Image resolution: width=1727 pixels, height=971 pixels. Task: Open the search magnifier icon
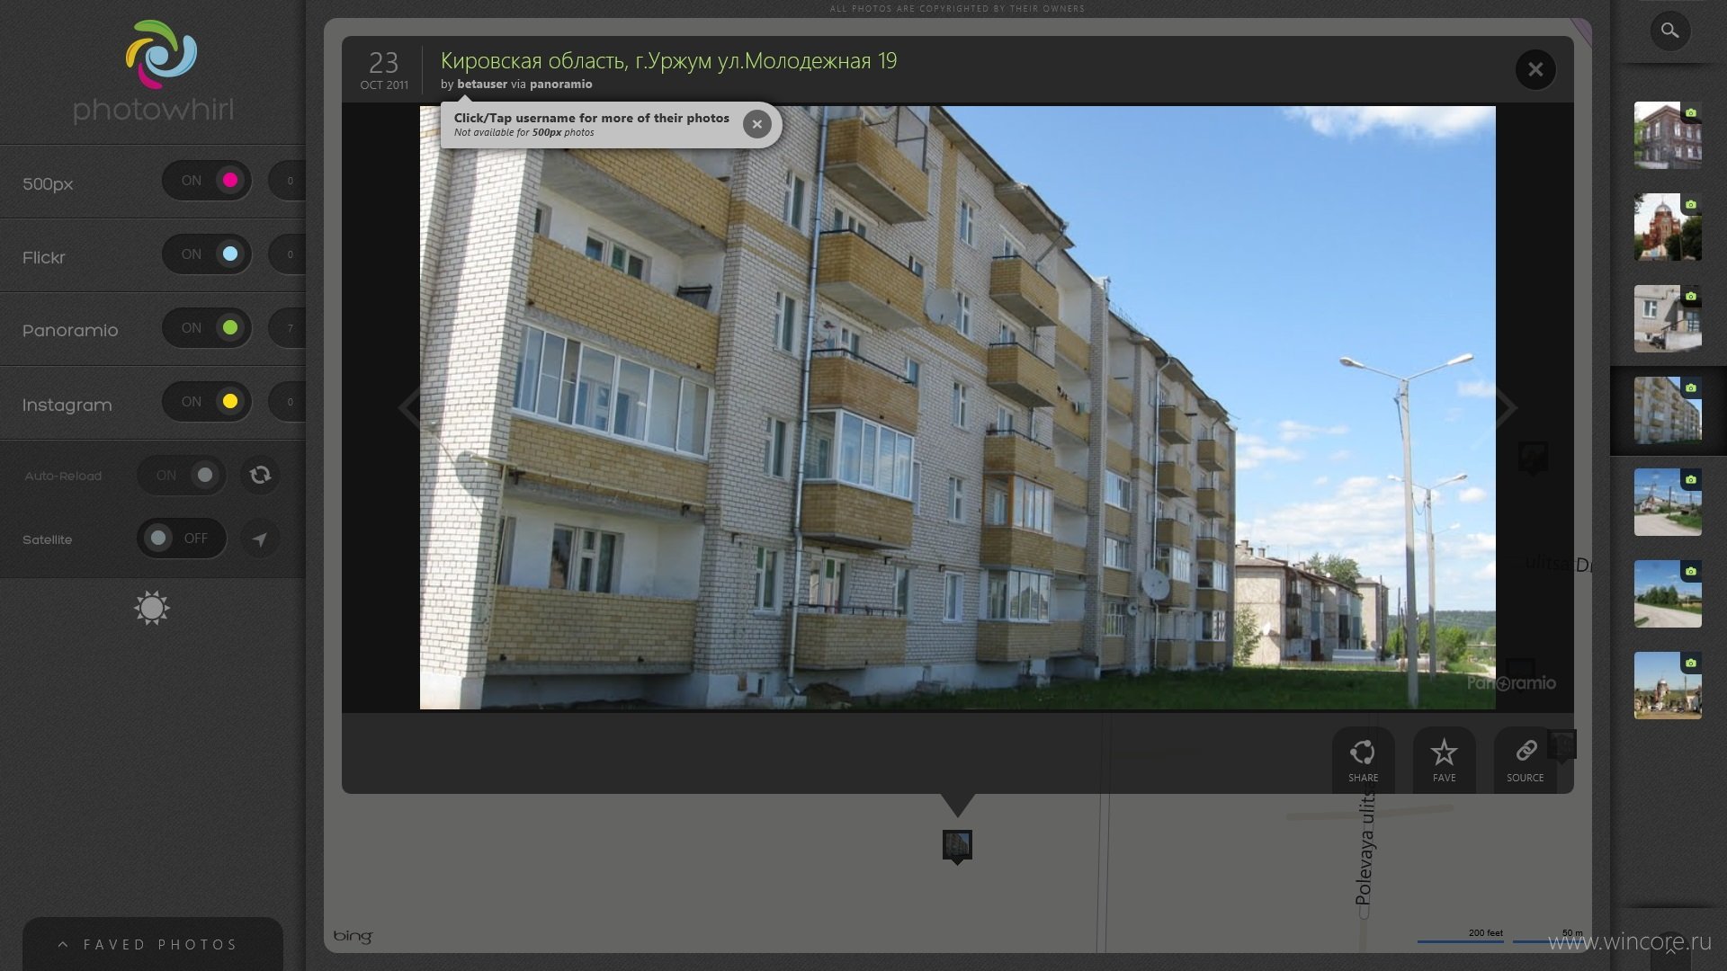tap(1669, 31)
